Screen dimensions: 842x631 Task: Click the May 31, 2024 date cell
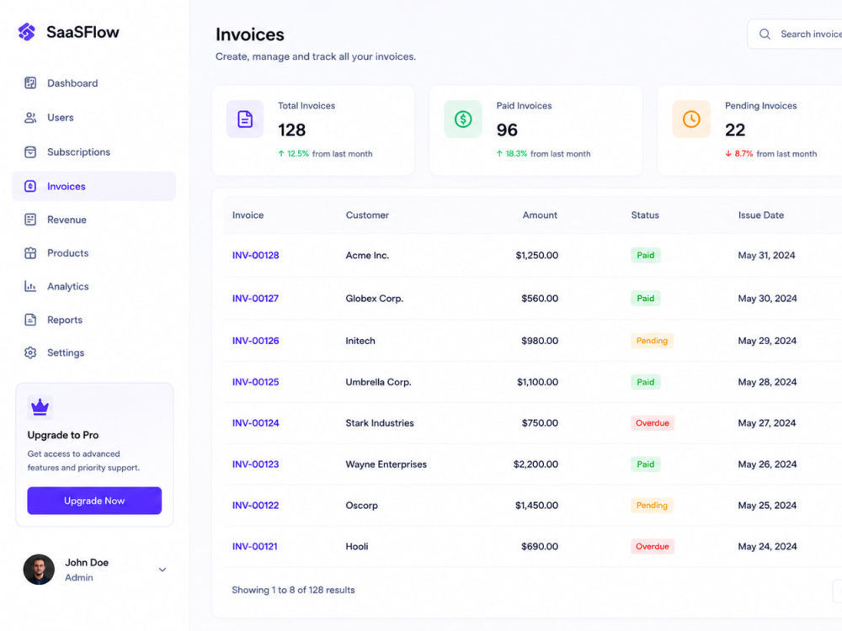[766, 256]
